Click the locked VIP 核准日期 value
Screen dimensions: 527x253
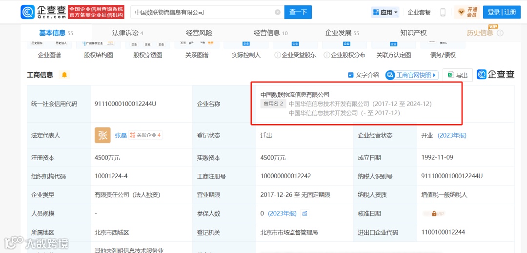434,213
